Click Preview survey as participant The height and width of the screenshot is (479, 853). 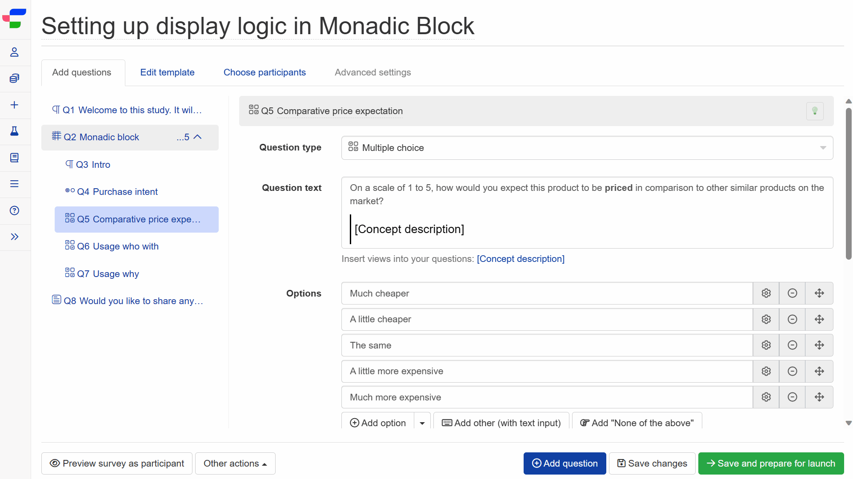pyautogui.click(x=117, y=463)
